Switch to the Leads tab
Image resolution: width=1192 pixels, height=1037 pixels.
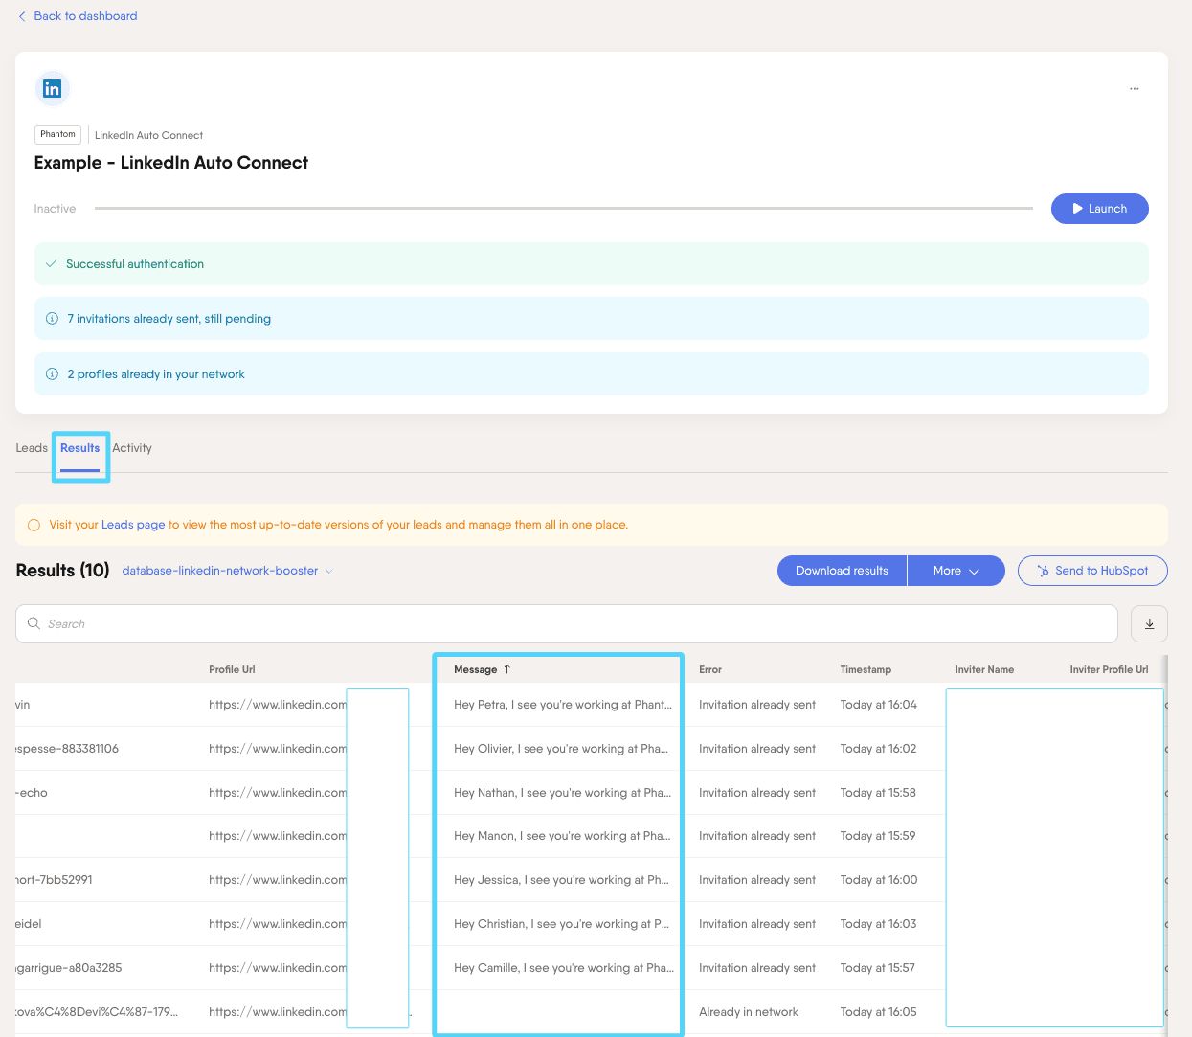click(32, 448)
